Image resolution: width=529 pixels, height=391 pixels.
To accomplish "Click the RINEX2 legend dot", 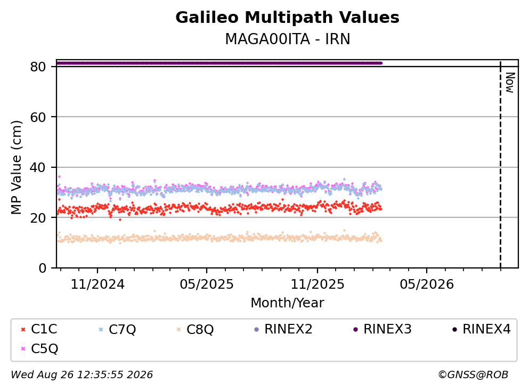I will 256,329.
